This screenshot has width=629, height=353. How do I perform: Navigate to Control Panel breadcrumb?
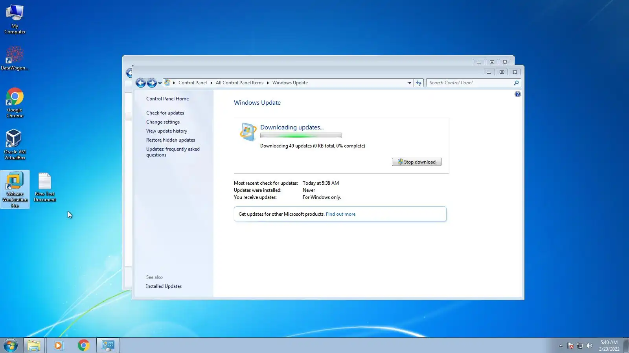tap(193, 83)
